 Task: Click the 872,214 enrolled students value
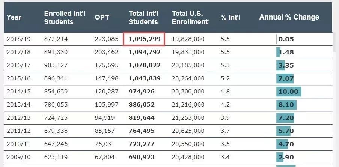coord(56,39)
